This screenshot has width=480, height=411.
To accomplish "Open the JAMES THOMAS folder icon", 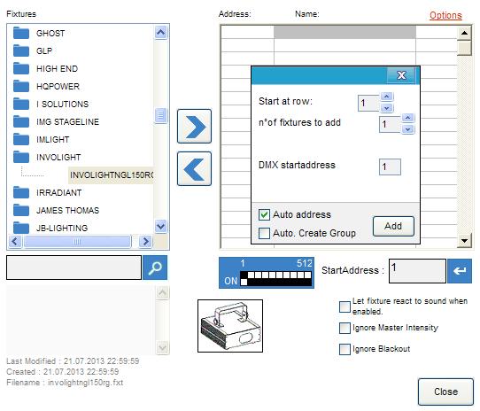I will click(21, 211).
